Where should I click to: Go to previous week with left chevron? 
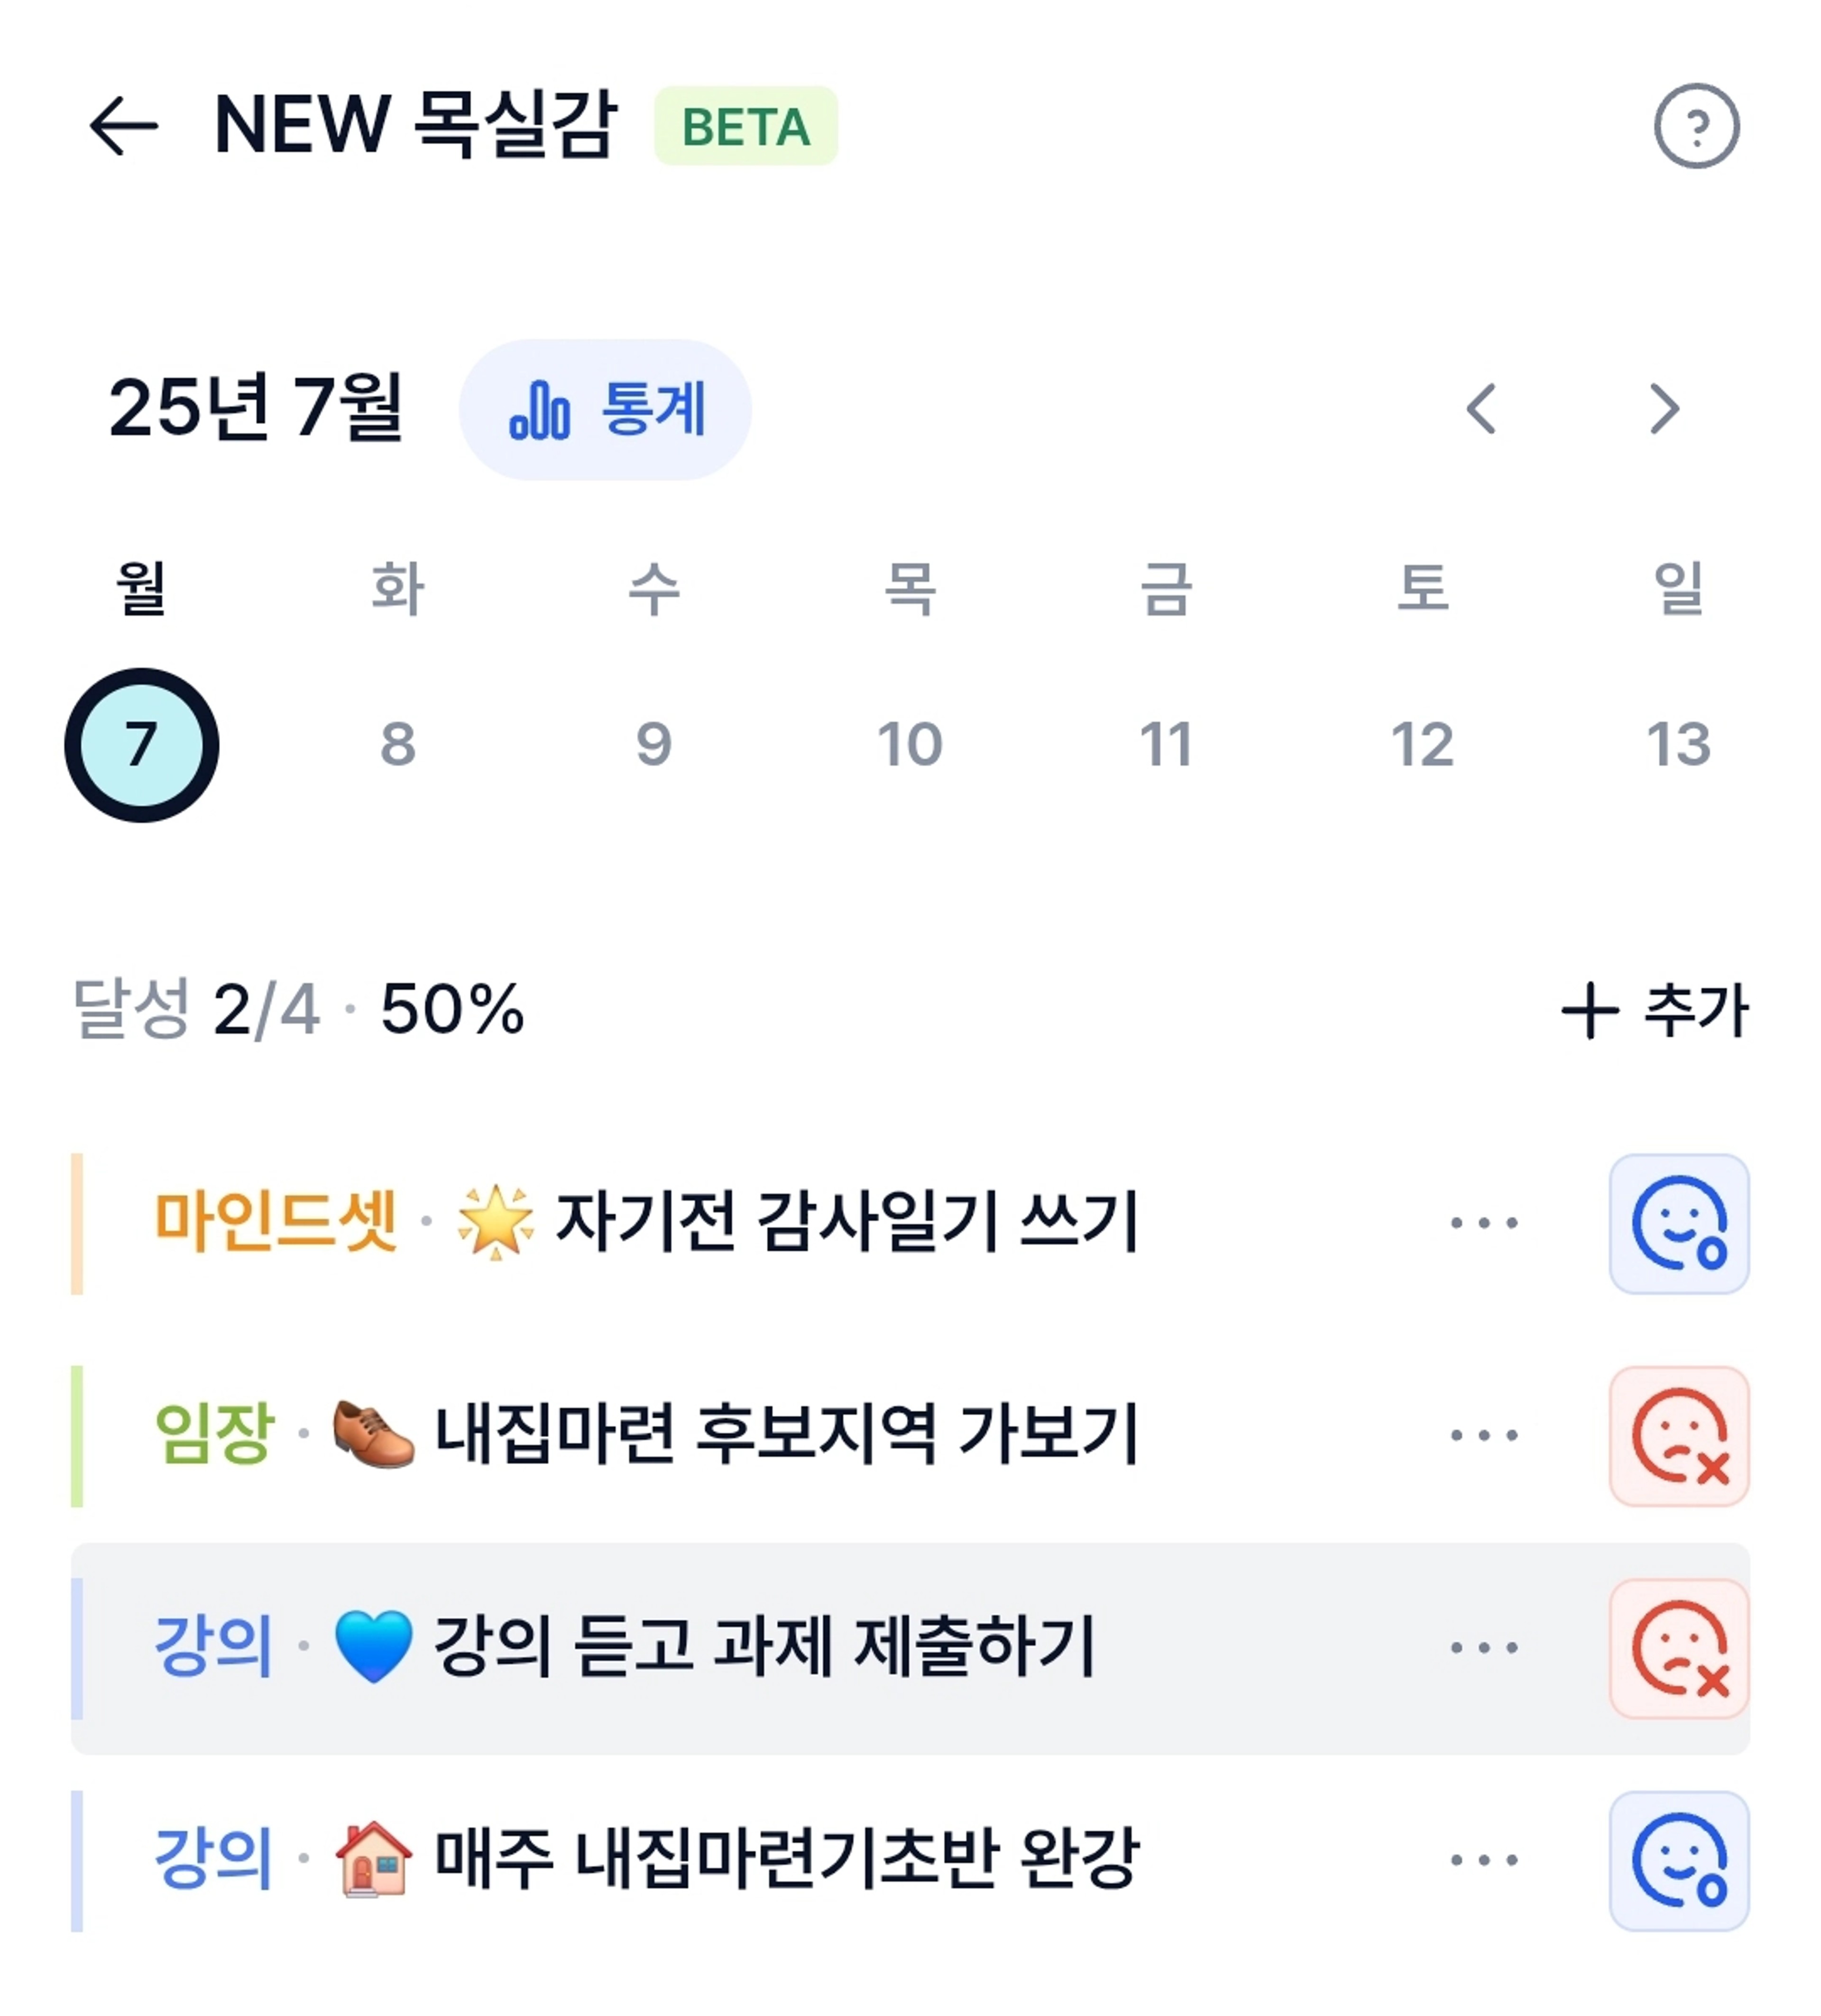pos(1481,409)
